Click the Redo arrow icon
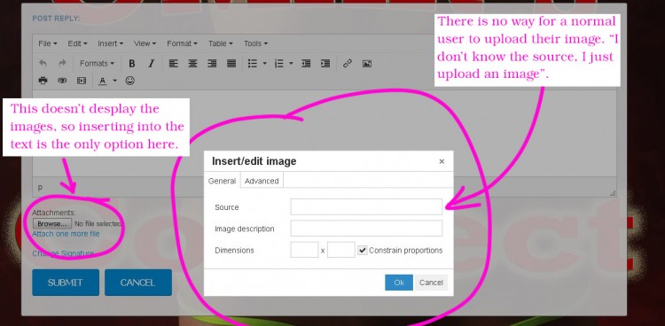The height and width of the screenshot is (326, 665). [62, 64]
